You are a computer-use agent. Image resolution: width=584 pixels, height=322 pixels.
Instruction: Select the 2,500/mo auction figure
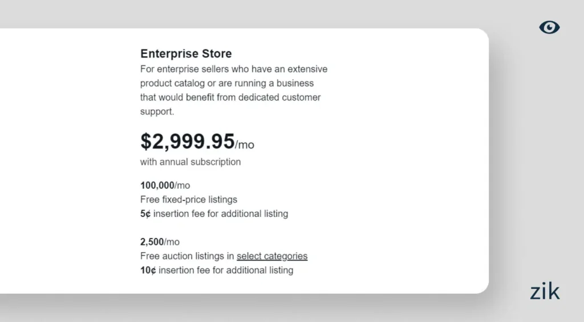160,242
